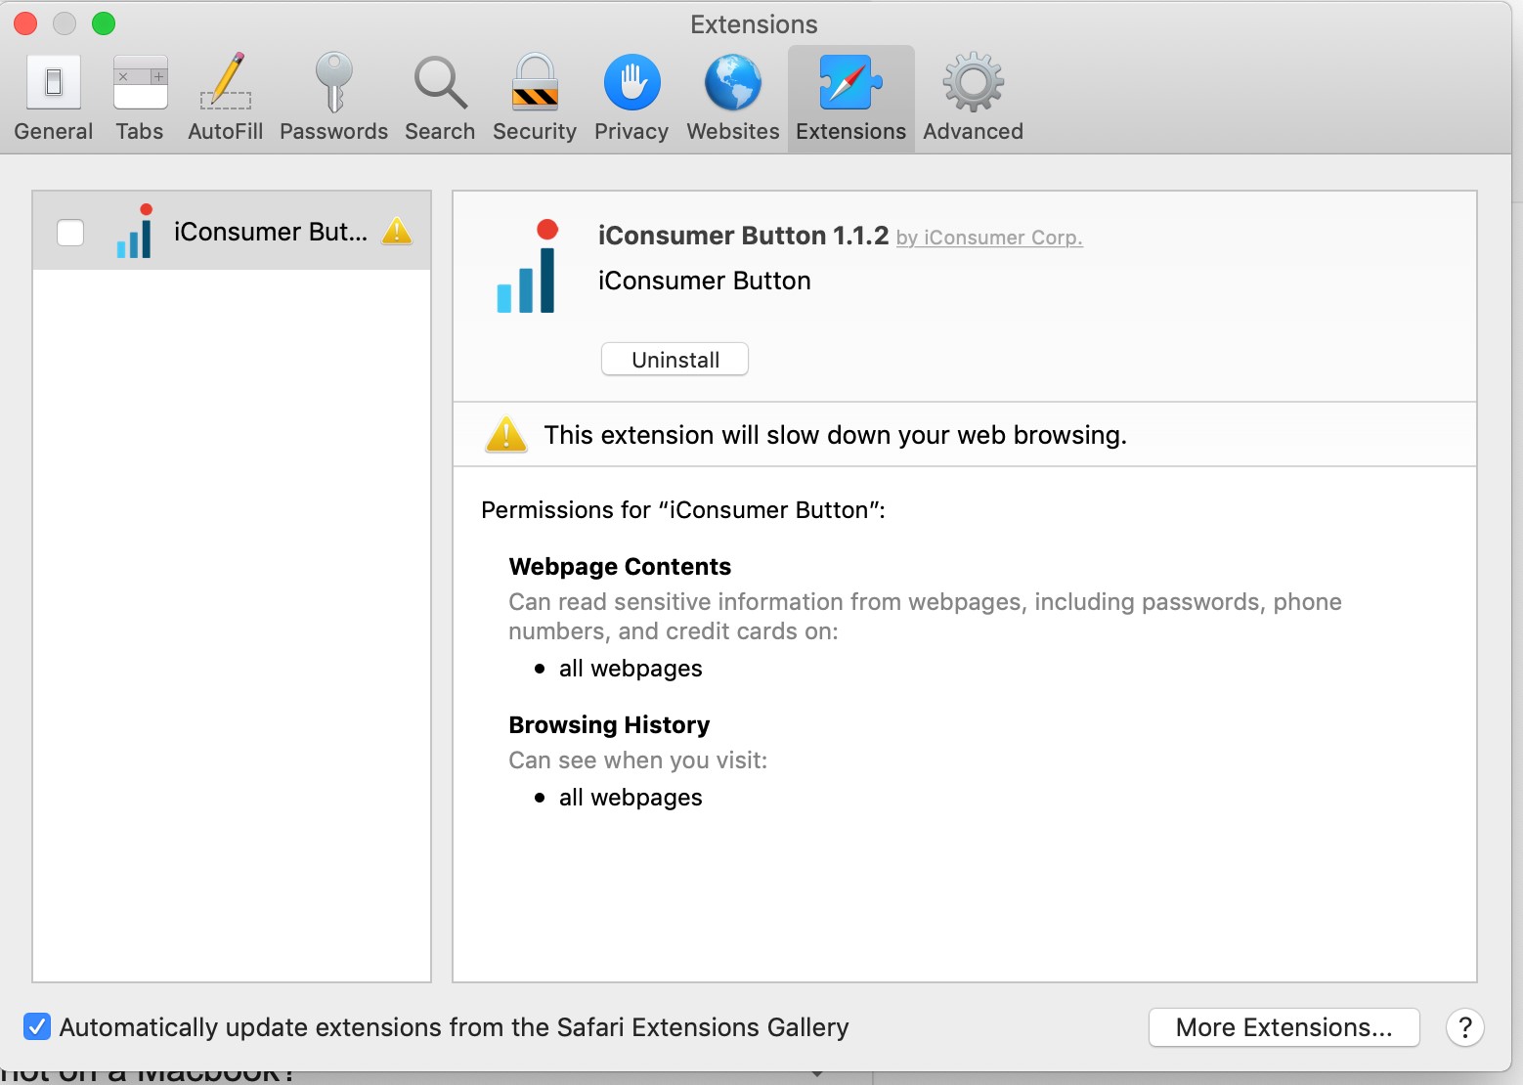Click the 'Webpage Contents' permission heading
This screenshot has height=1085, width=1523.
tap(620, 567)
